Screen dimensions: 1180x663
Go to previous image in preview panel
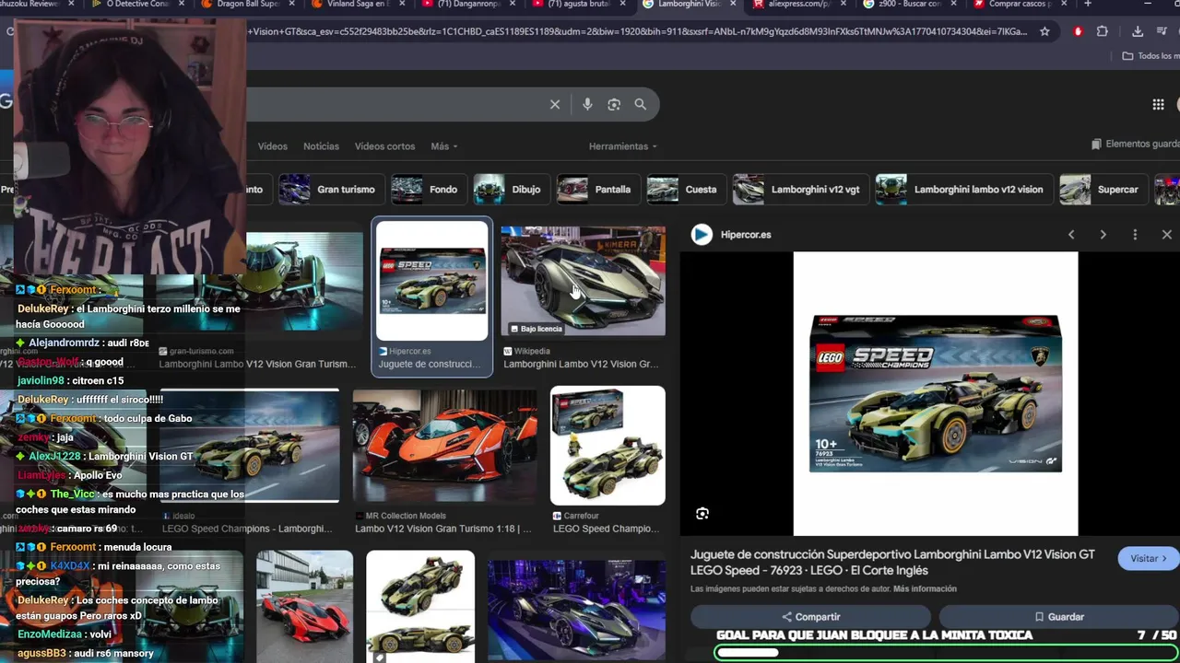click(x=1071, y=235)
